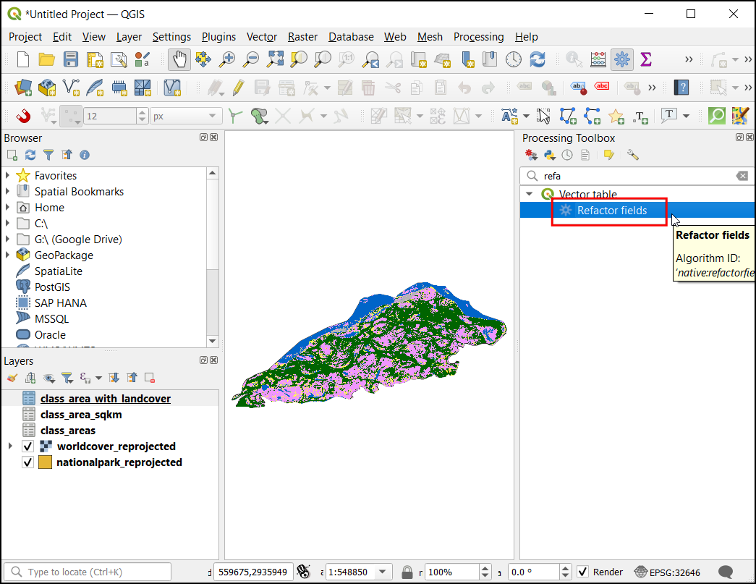The width and height of the screenshot is (756, 584).
Task: Click the EPSG:32646 CRS button
Action: tap(666, 572)
